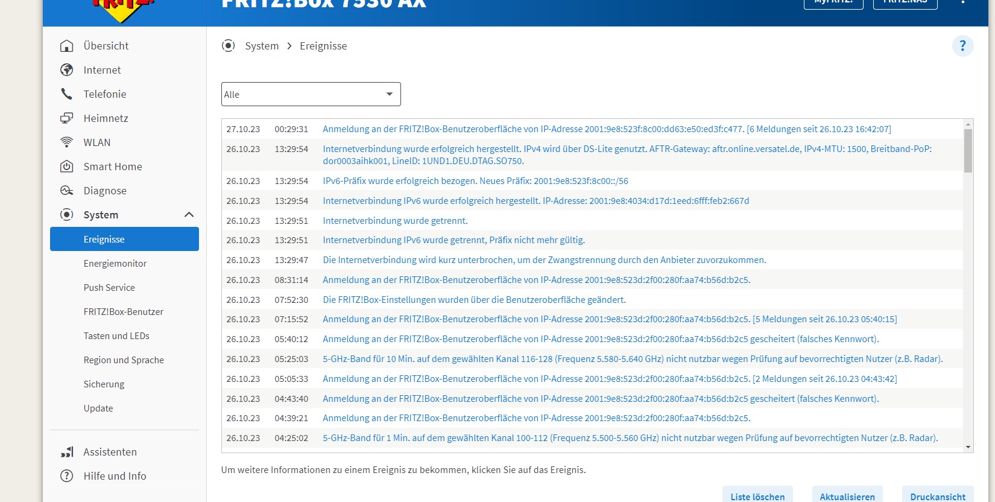The width and height of the screenshot is (995, 502).
Task: Select the Ereignisse submenu item
Action: 124,239
